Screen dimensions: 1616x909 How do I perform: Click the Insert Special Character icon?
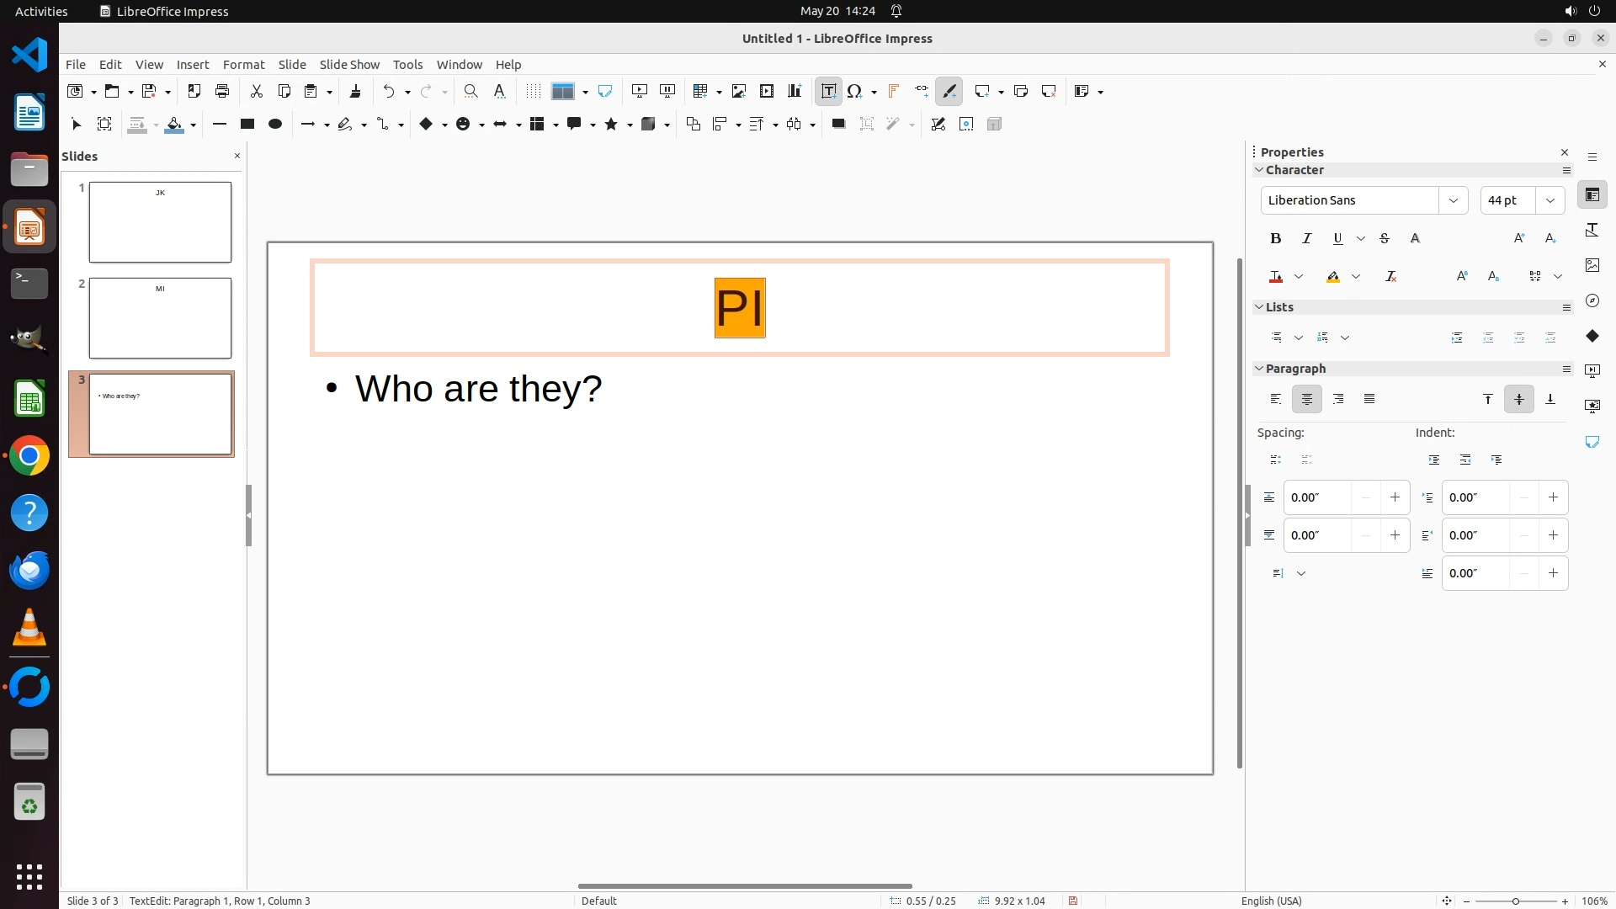tap(855, 91)
